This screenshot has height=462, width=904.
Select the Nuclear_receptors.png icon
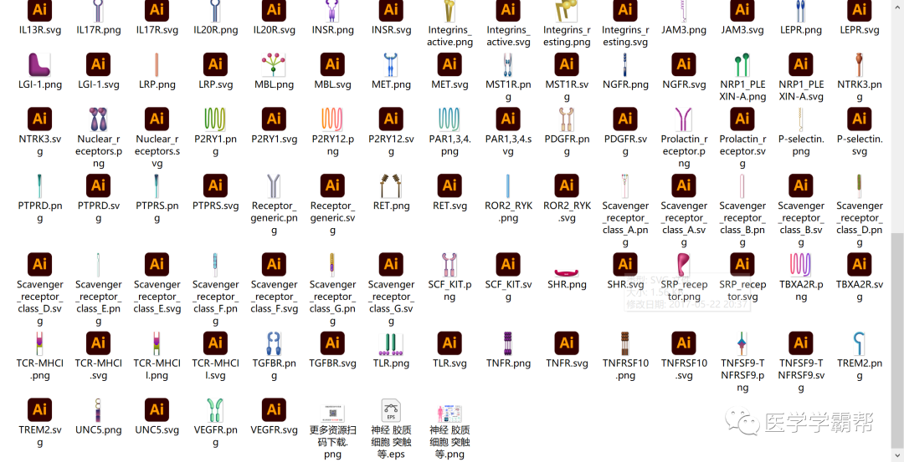pos(98,119)
